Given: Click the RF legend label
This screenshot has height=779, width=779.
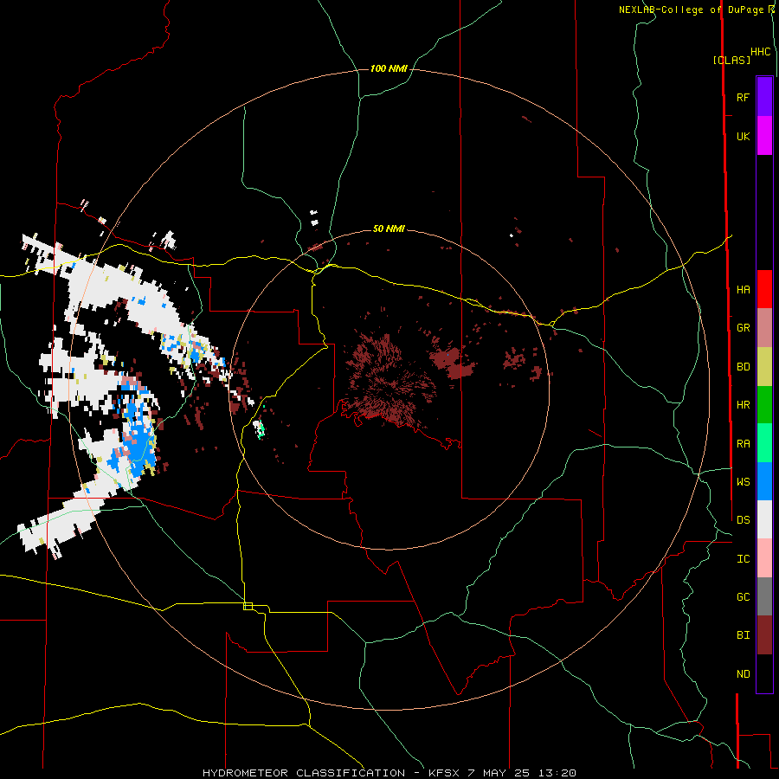Looking at the screenshot, I should point(743,97).
